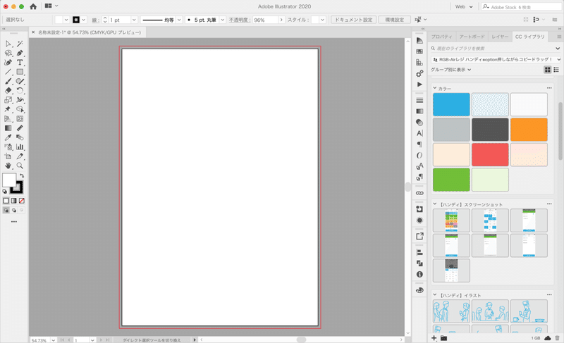Switch library to list view

coord(556,70)
